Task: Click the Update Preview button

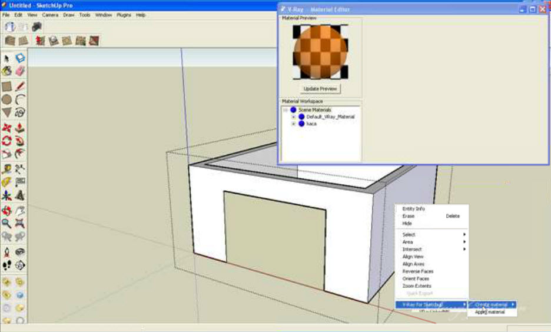Action: [x=320, y=89]
